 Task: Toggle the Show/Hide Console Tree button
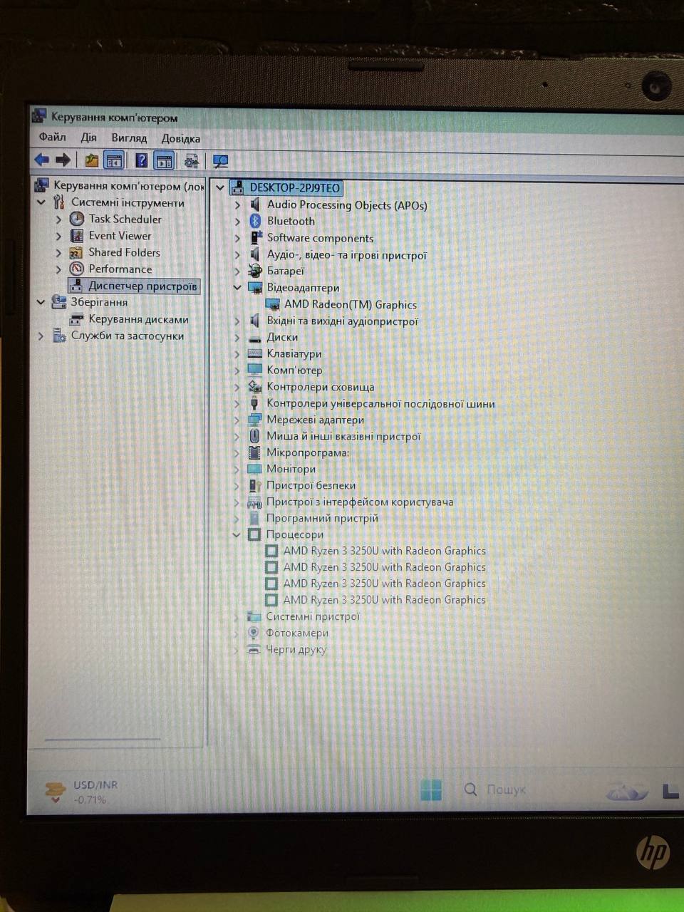pos(114,161)
